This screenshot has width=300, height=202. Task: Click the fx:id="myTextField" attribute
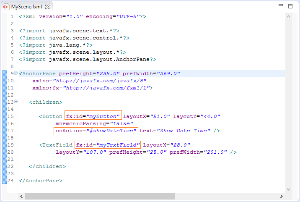pyautogui.click(x=108, y=145)
